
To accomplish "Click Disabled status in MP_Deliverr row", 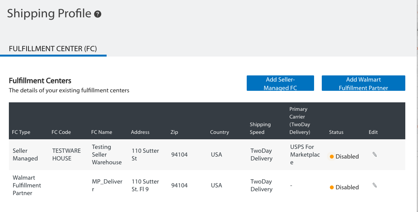I will tap(347, 187).
